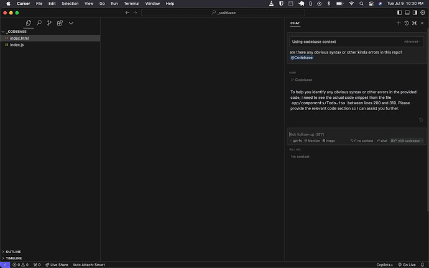Viewport: 429px width, 268px height.
Task: Click the battery status icon
Action: tap(340, 4)
